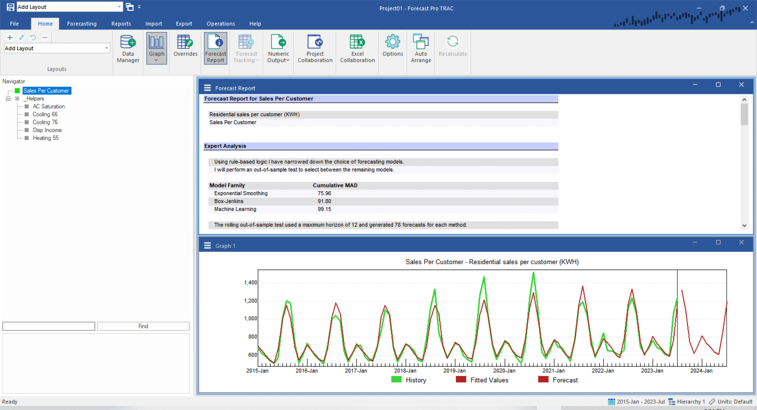
Task: Click the Auto Arrange icon
Action: tap(421, 48)
